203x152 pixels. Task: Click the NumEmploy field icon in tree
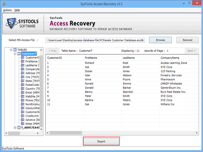click(x=23, y=104)
